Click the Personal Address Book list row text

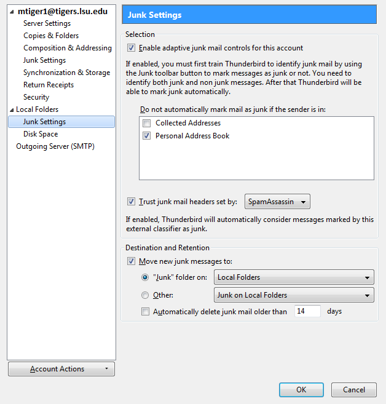coord(192,136)
